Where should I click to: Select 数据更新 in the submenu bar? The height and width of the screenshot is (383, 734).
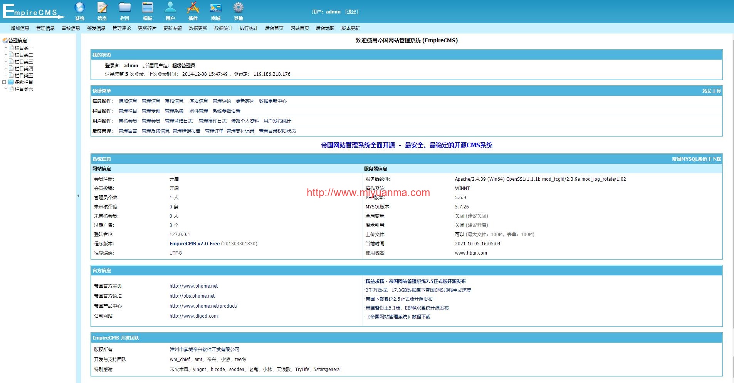198,28
